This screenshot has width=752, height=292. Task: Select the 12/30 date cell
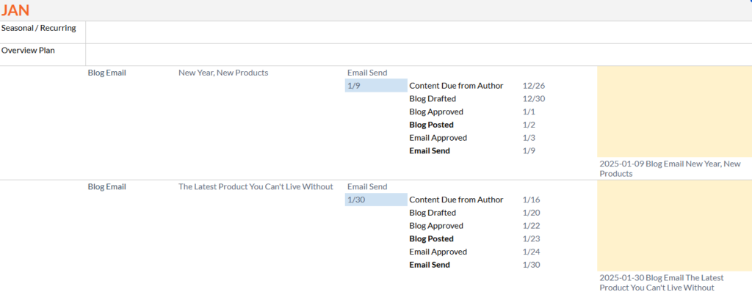coord(534,99)
